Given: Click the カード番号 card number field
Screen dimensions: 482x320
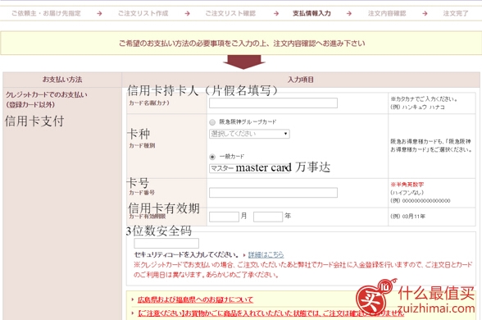Looking at the screenshot, I should click(x=273, y=193).
